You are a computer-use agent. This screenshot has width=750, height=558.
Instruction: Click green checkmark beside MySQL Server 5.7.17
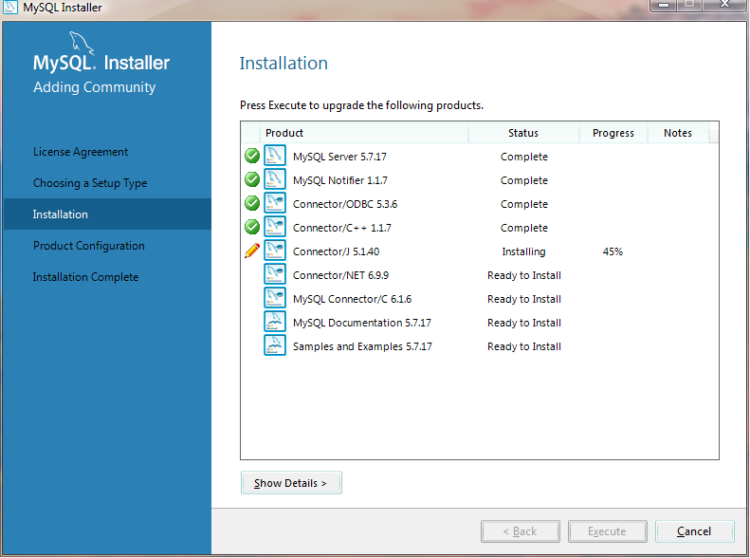(252, 156)
